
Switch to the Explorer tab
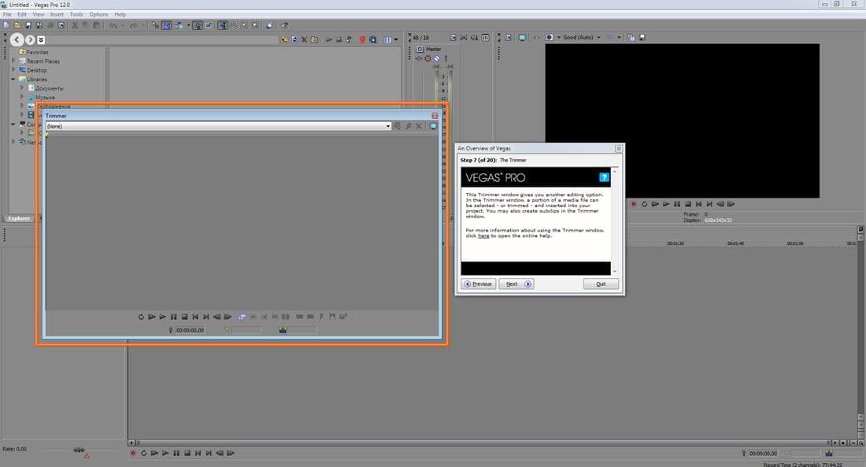tap(19, 218)
